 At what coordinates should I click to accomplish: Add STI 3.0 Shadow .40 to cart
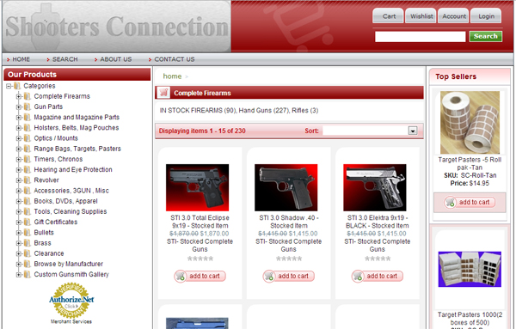tap(289, 276)
